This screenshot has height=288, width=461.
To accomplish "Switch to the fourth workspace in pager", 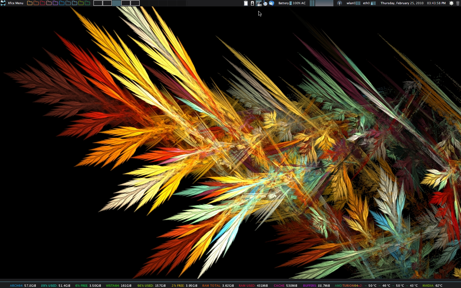I will tap(126, 3).
